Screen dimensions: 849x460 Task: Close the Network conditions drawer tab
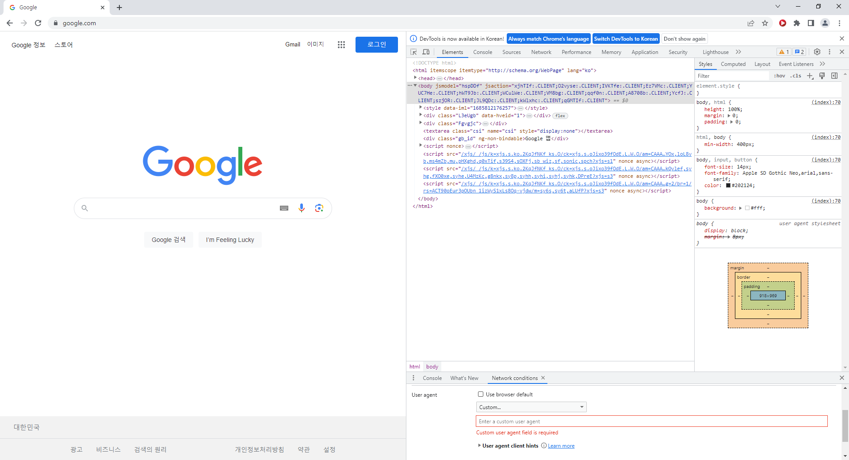543,378
